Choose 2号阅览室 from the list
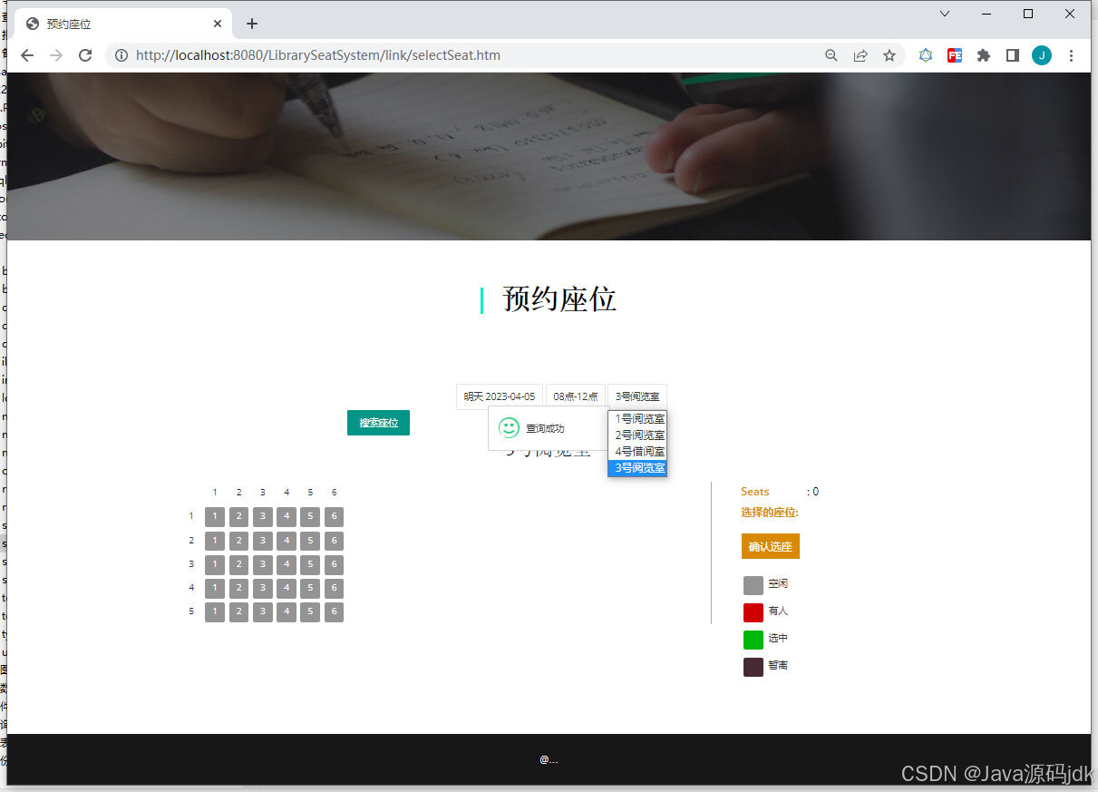The image size is (1098, 792). tap(638, 435)
